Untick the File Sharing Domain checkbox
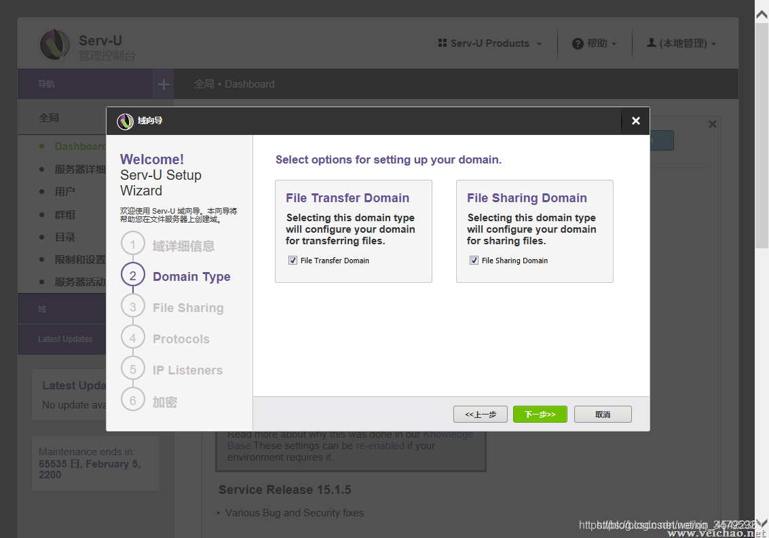This screenshot has height=538, width=769. pos(474,261)
